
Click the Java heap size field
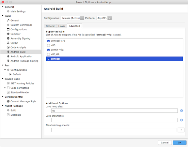(x=114, y=111)
